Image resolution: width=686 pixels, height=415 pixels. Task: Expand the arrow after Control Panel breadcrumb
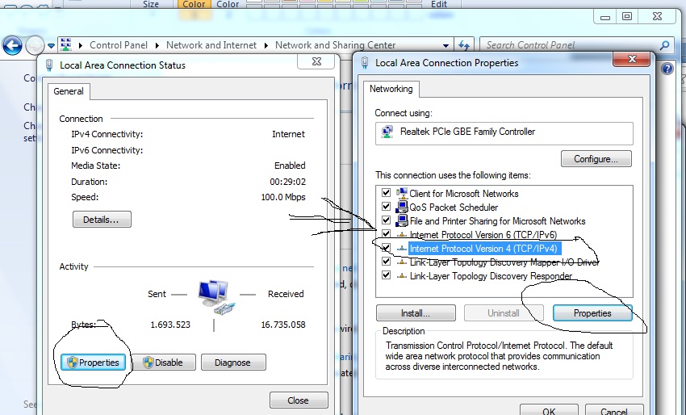(x=157, y=45)
